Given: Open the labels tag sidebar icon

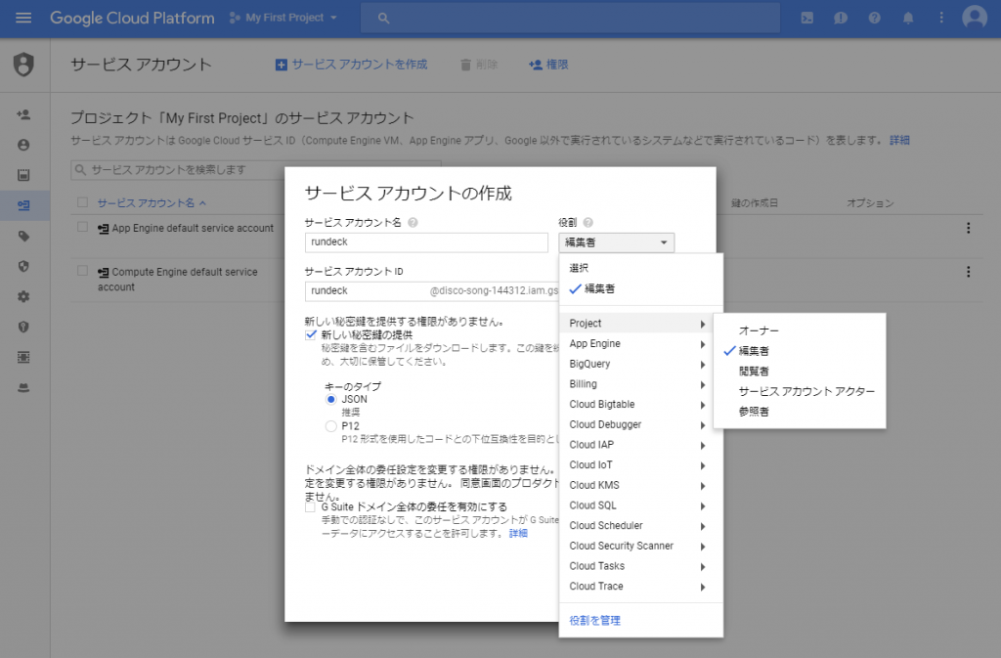Looking at the screenshot, I should pyautogui.click(x=23, y=237).
